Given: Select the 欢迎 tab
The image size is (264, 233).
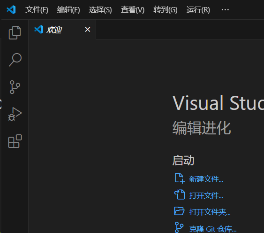Looking at the screenshot, I should coord(62,30).
